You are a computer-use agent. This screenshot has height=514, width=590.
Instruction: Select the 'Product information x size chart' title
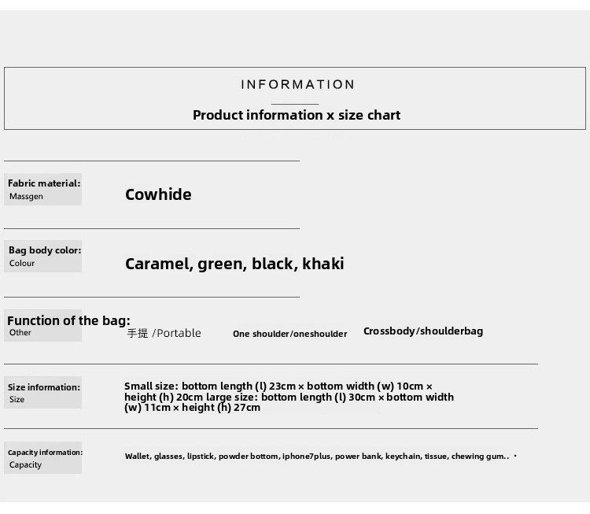click(x=297, y=115)
